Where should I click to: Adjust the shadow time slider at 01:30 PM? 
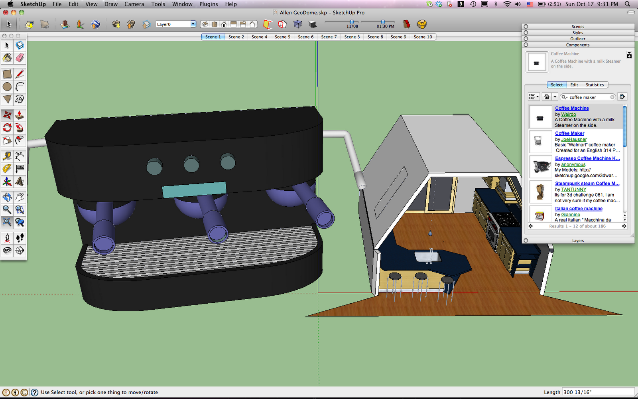pos(383,22)
